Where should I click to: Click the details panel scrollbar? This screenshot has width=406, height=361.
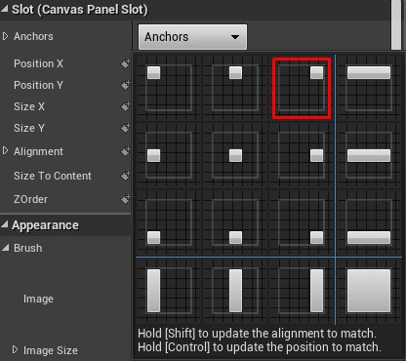coord(396,24)
